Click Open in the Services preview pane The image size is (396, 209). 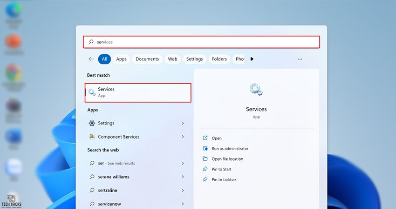pos(217,138)
